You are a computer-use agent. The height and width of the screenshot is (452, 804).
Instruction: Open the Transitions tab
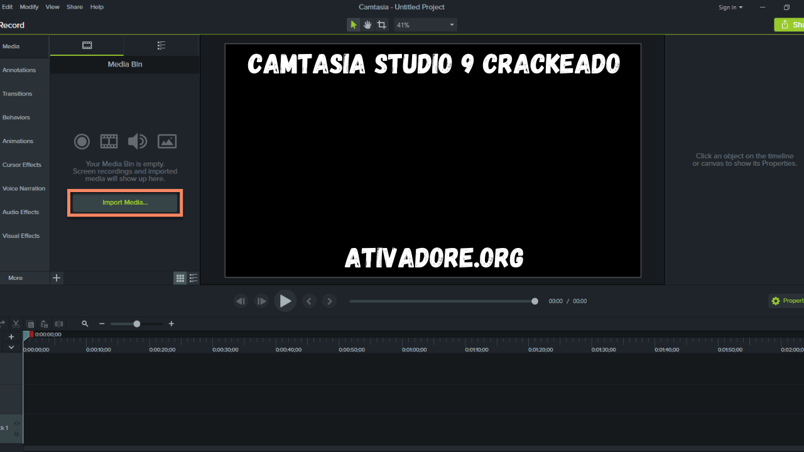[x=24, y=94]
